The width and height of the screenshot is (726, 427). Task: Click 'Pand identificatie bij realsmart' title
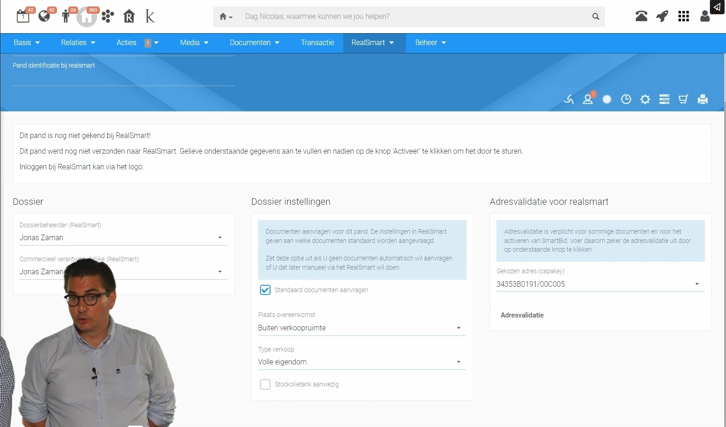point(54,65)
